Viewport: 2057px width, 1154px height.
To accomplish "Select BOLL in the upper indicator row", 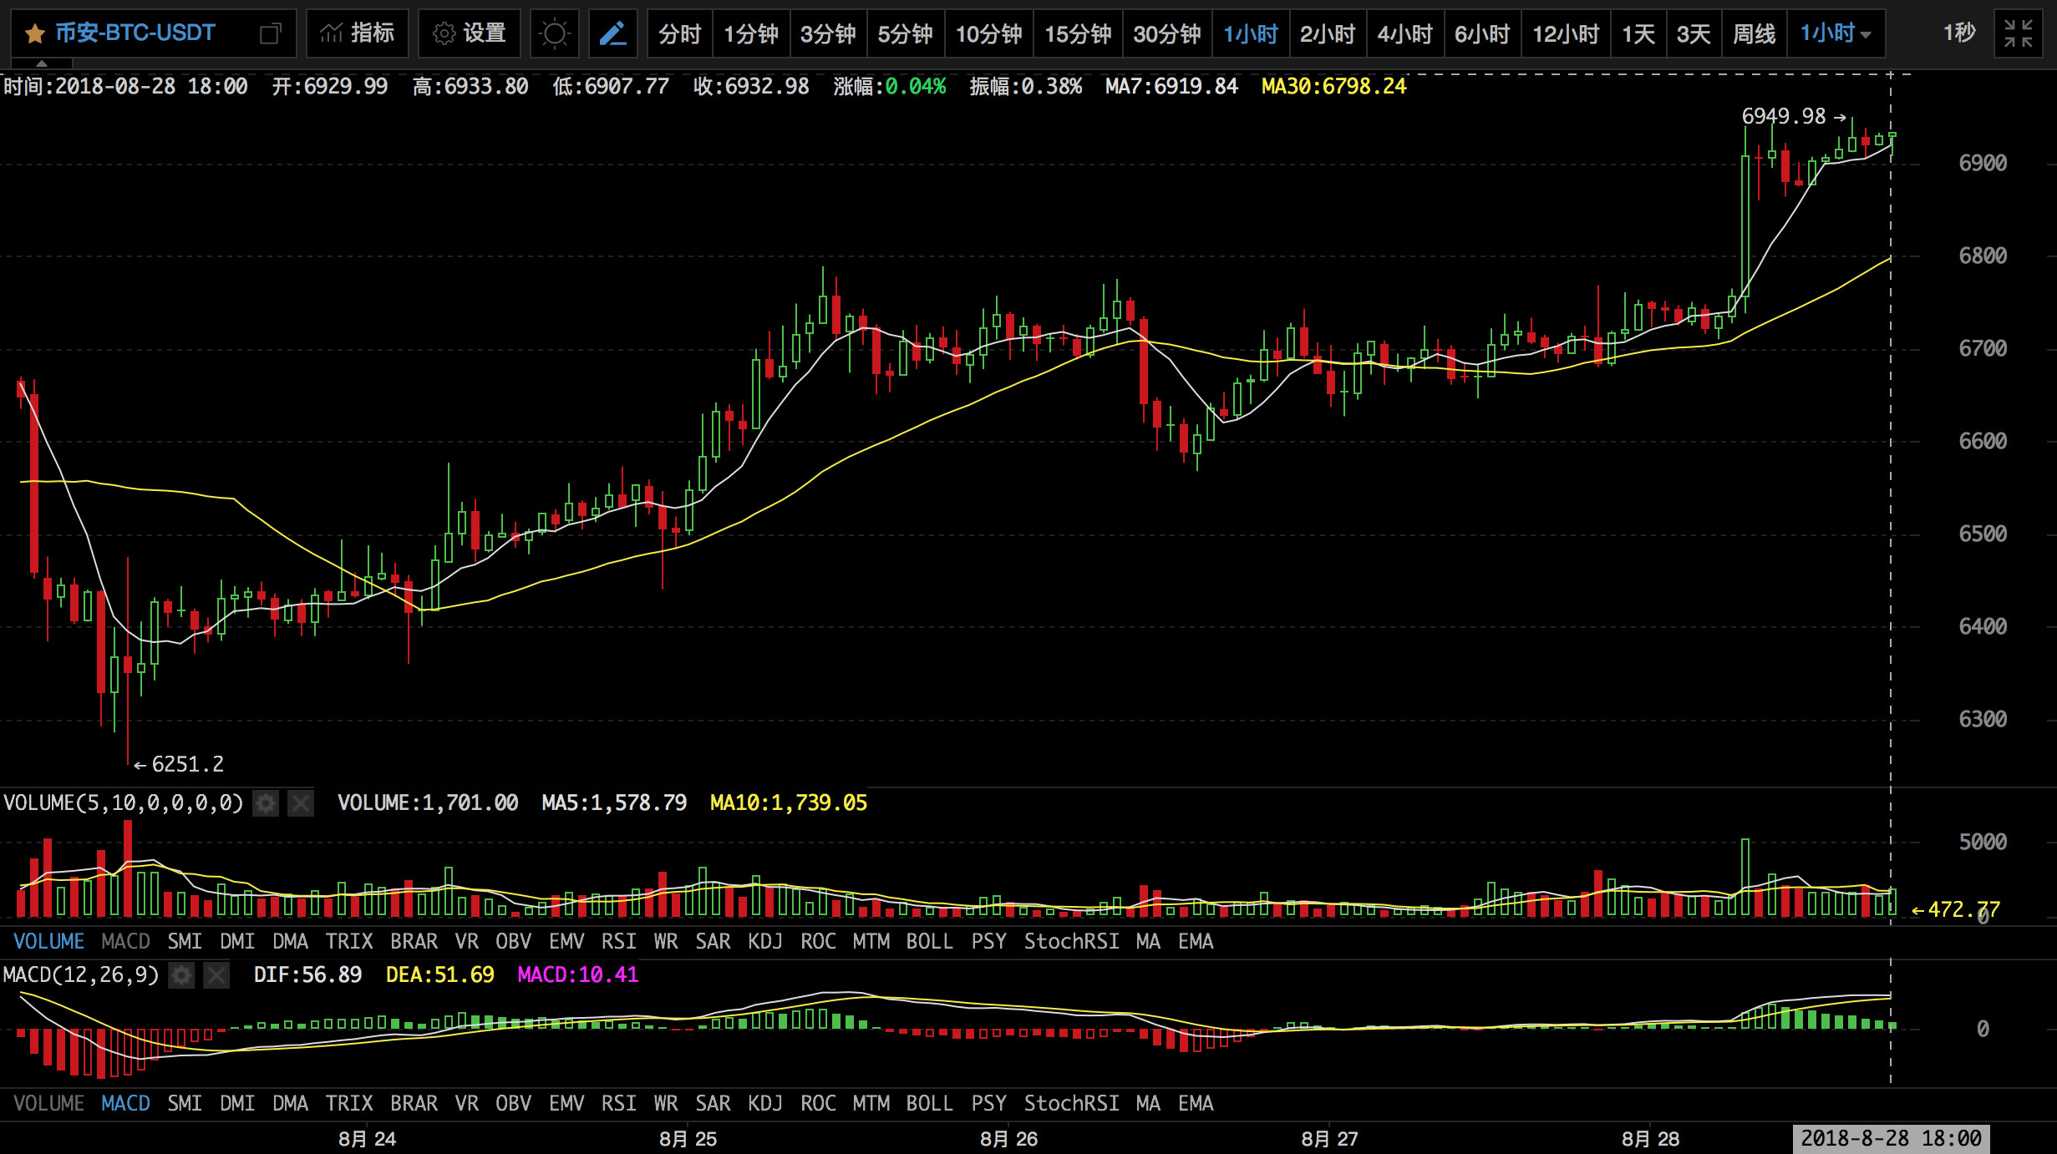I will click(929, 942).
